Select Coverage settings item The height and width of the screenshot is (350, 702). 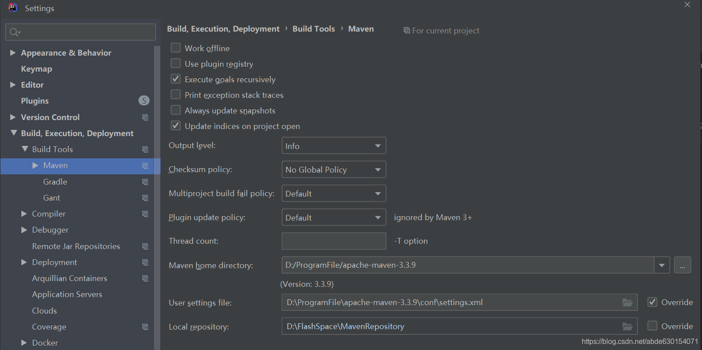(49, 327)
